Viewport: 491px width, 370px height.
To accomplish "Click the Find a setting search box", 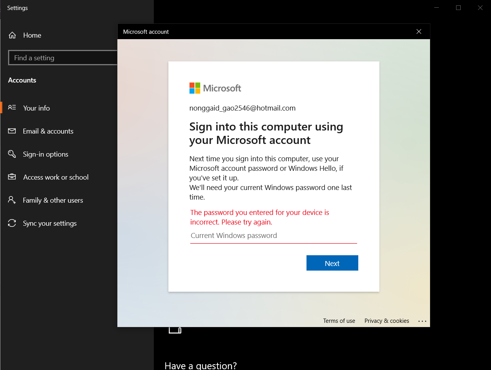I will click(63, 58).
